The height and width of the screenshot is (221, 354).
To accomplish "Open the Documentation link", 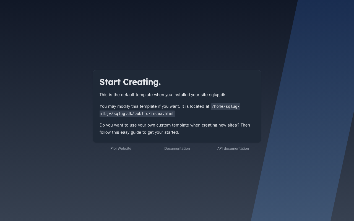I will click(177, 149).
